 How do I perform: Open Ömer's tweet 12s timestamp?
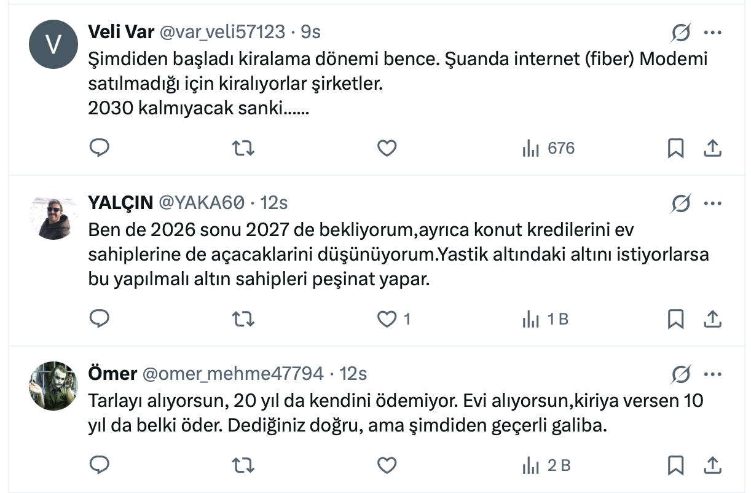[x=353, y=373]
